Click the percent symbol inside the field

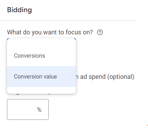coord(39,109)
